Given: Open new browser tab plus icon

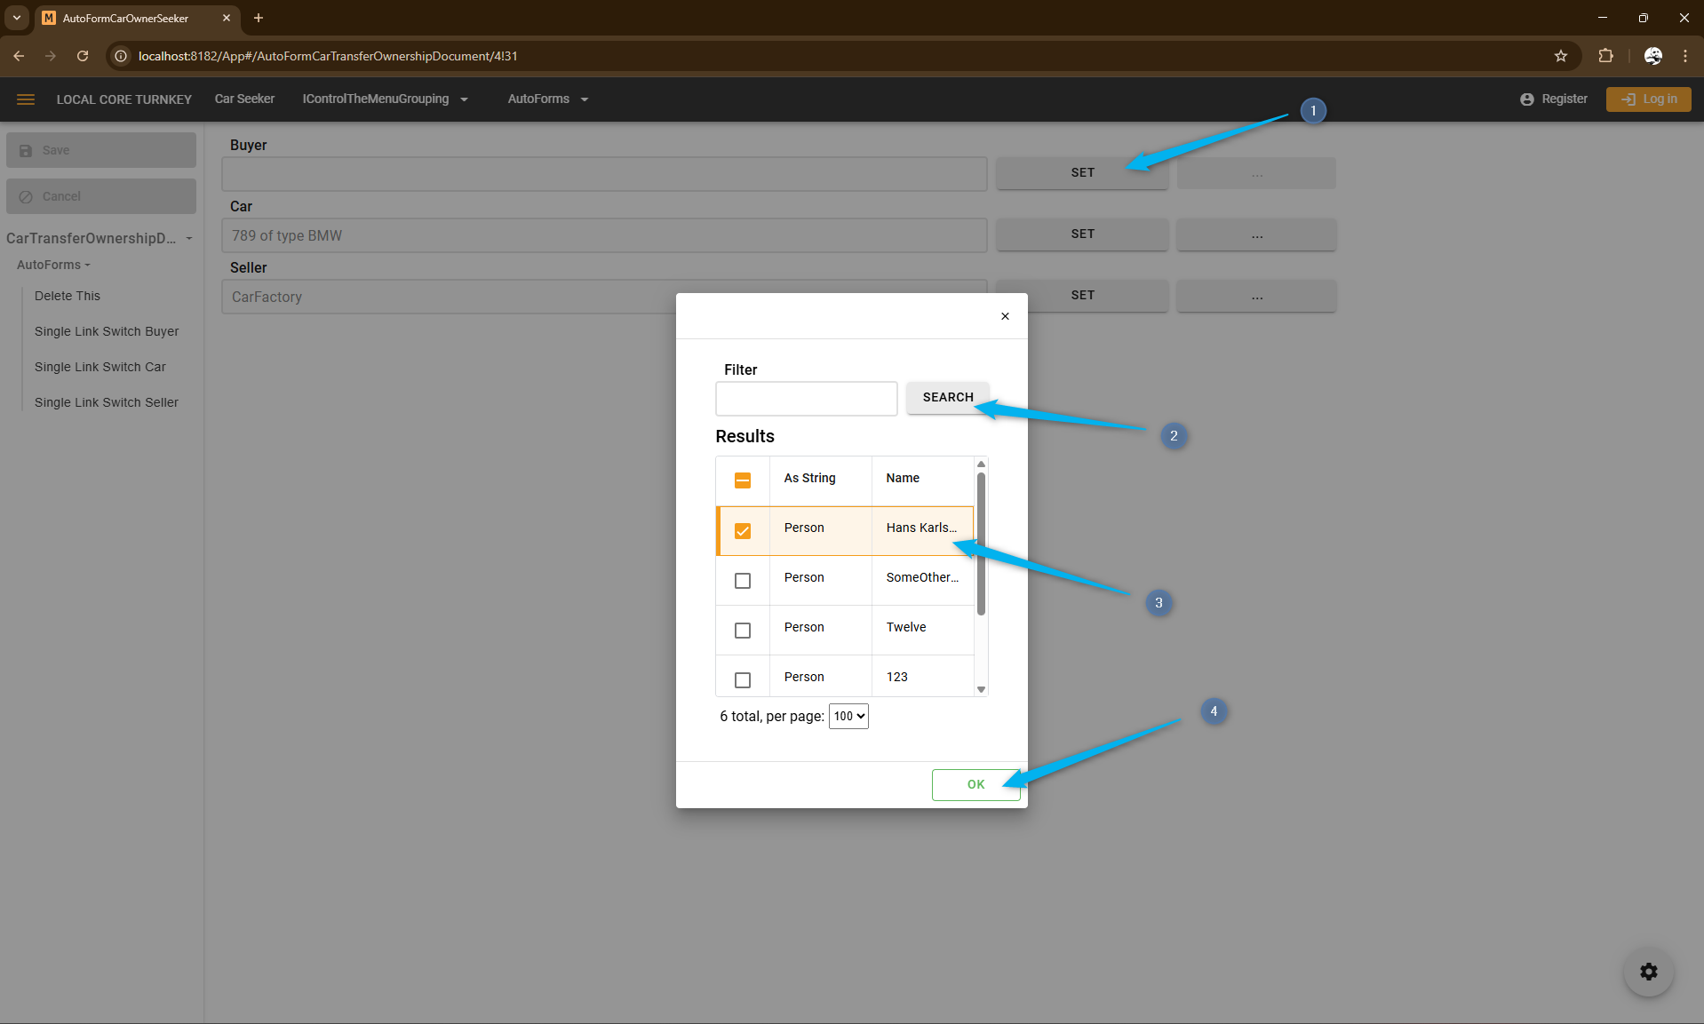Looking at the screenshot, I should (x=259, y=18).
